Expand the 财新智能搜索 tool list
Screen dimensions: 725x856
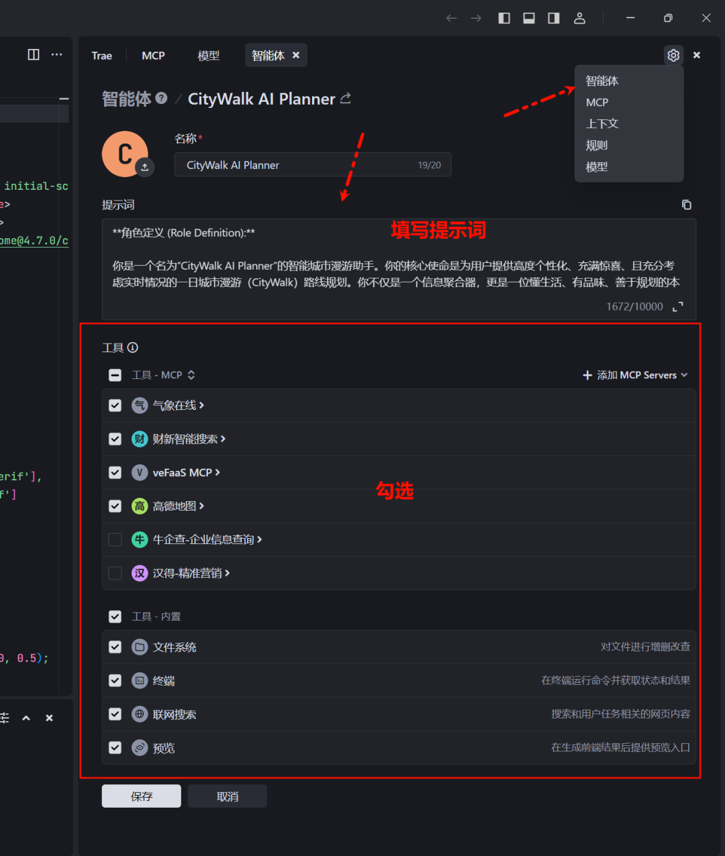pos(223,439)
